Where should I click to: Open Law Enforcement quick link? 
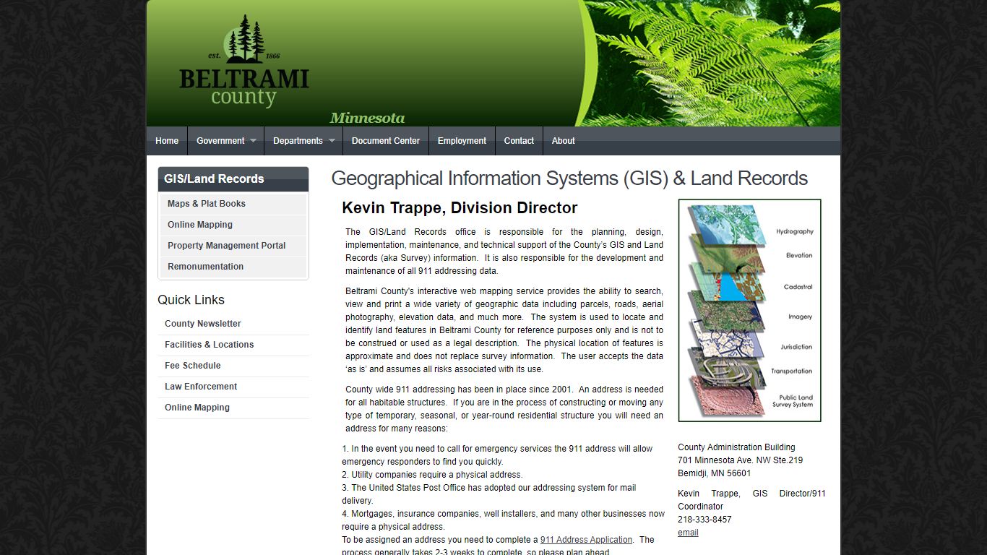point(233,387)
